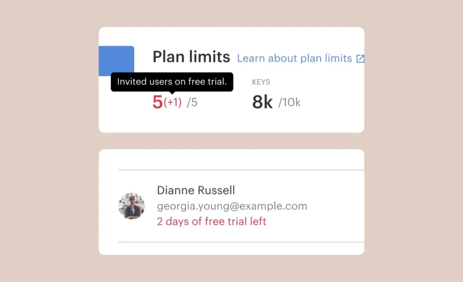The height and width of the screenshot is (282, 463).
Task: Click the georgia.young@example.com email address
Action: click(232, 206)
